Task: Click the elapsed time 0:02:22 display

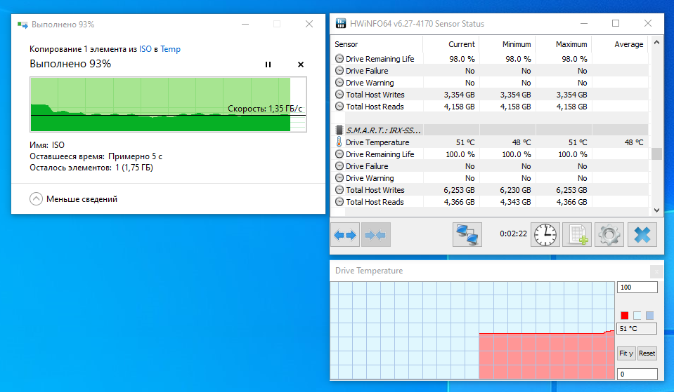Action: pyautogui.click(x=513, y=234)
